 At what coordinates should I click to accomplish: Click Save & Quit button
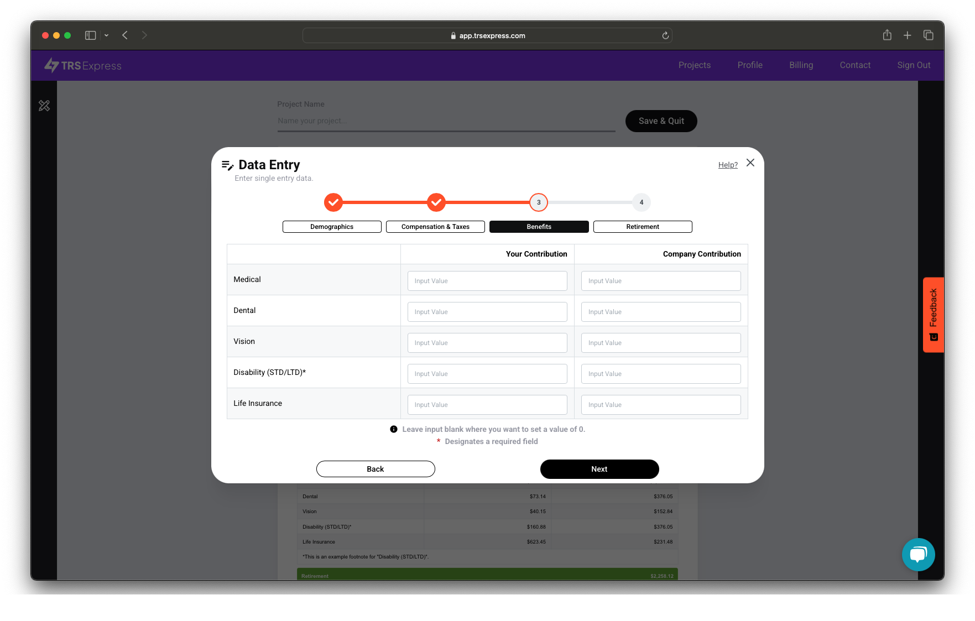coord(661,121)
